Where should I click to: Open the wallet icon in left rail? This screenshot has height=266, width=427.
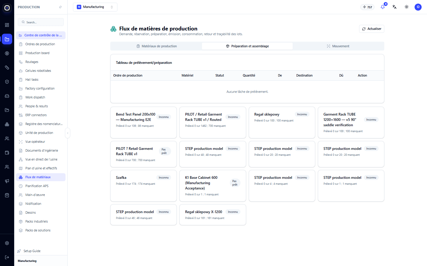[7, 153]
